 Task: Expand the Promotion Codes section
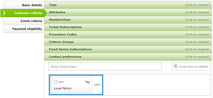tap(128, 34)
